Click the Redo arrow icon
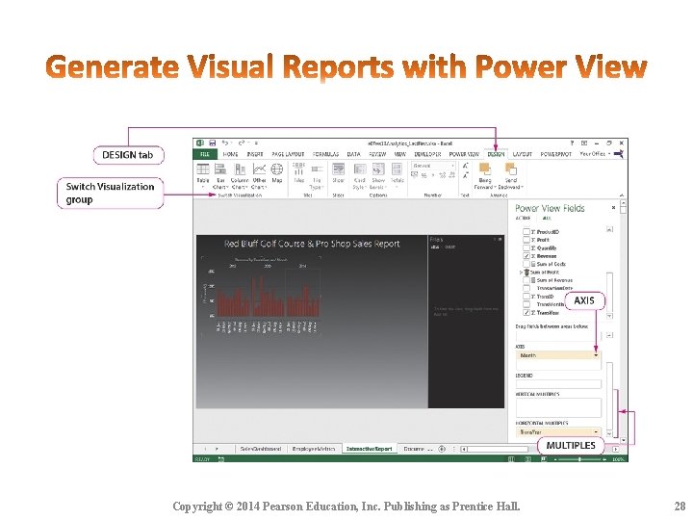 coord(242,143)
